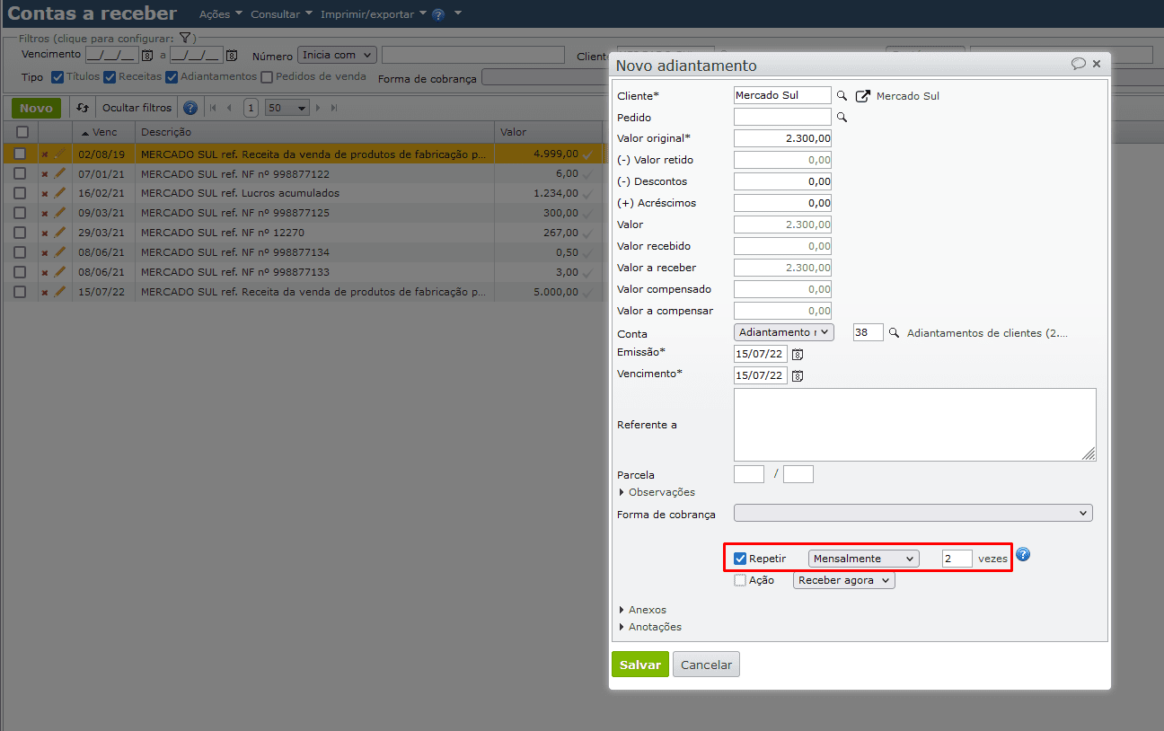Click the green Salvar button

(x=640, y=665)
